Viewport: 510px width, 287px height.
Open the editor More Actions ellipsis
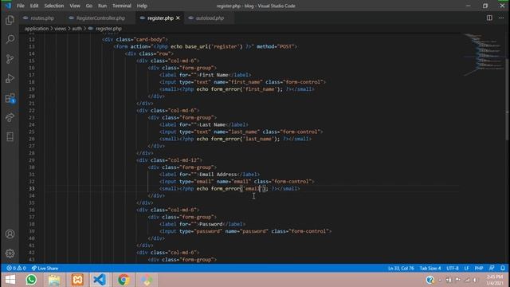pyautogui.click(x=501, y=18)
